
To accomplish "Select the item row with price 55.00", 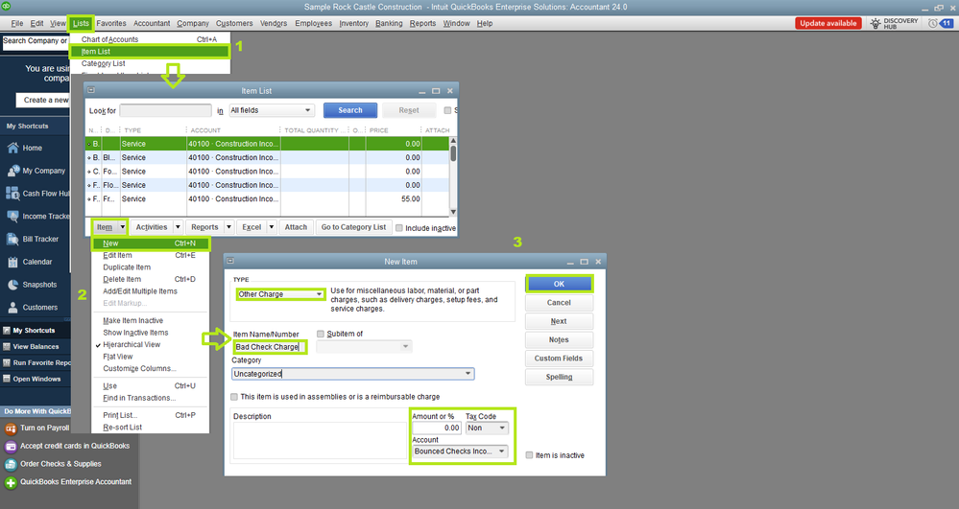I will (x=267, y=199).
